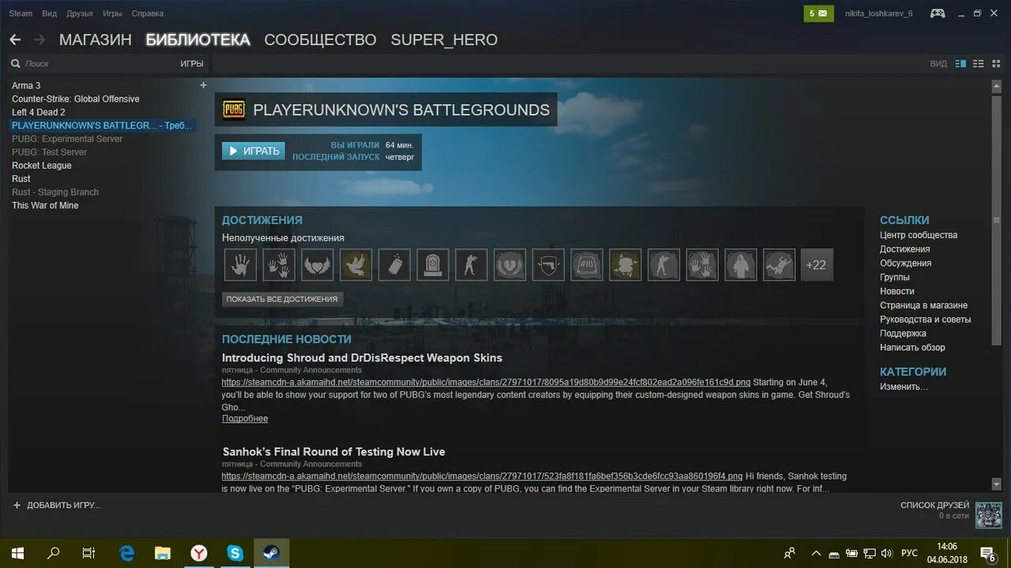Open the inbox with 5 notifications
1011x568 pixels.
tap(819, 13)
